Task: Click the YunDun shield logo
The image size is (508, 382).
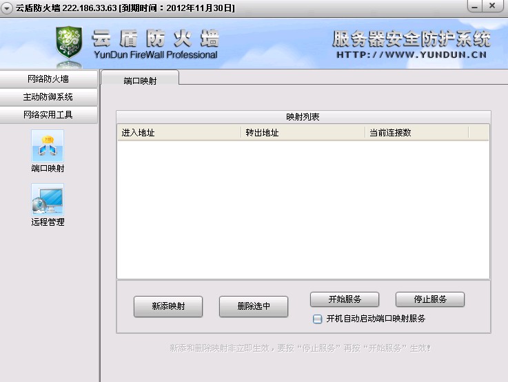Action: coord(69,43)
